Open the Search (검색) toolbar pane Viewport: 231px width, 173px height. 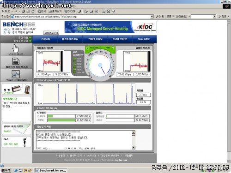[x=42, y=11]
